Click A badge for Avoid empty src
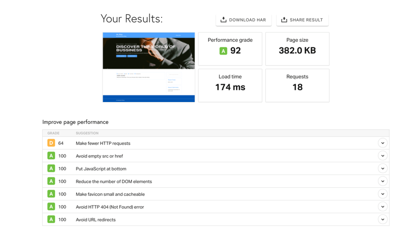The image size is (407, 227). click(x=51, y=156)
